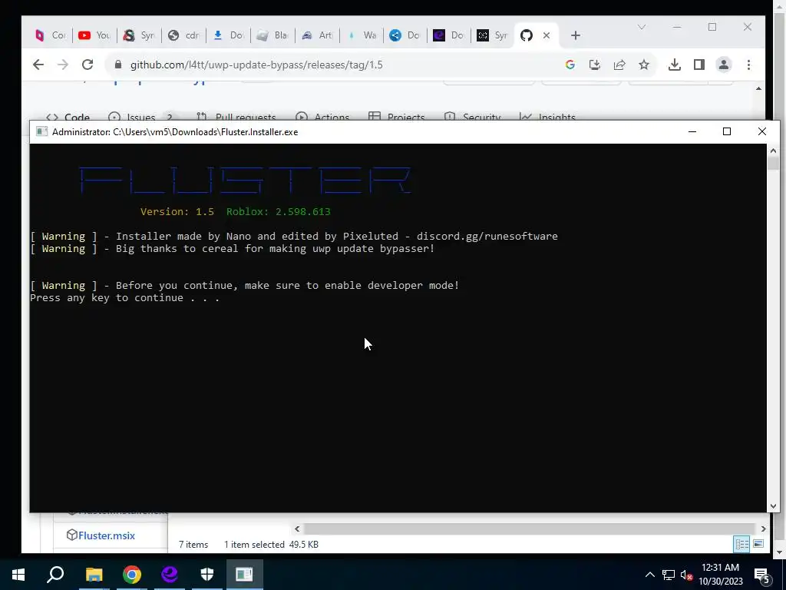Click File Explorer horizontal scrollbar right arrow
The height and width of the screenshot is (590, 786).
click(x=763, y=529)
